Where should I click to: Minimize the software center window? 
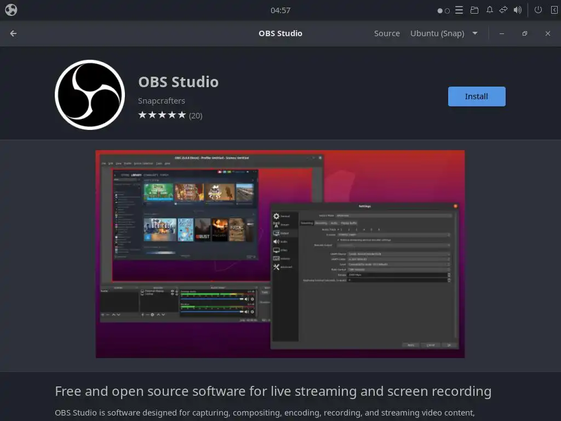pos(502,33)
